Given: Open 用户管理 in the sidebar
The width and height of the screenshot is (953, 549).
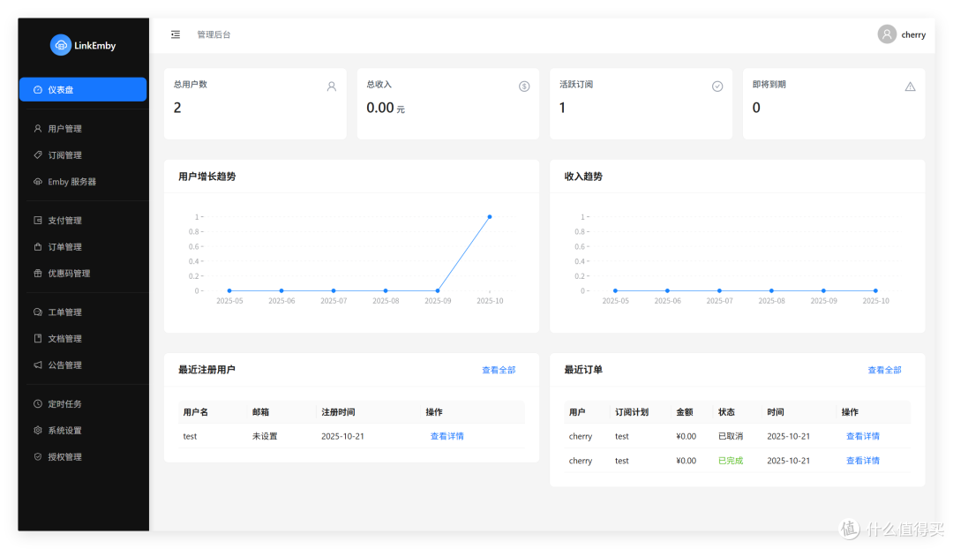Looking at the screenshot, I should tap(83, 128).
